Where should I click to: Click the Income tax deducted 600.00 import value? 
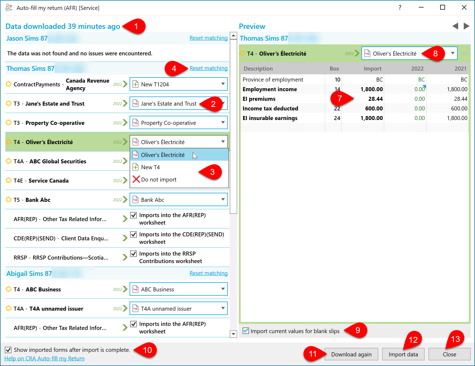[x=374, y=108]
